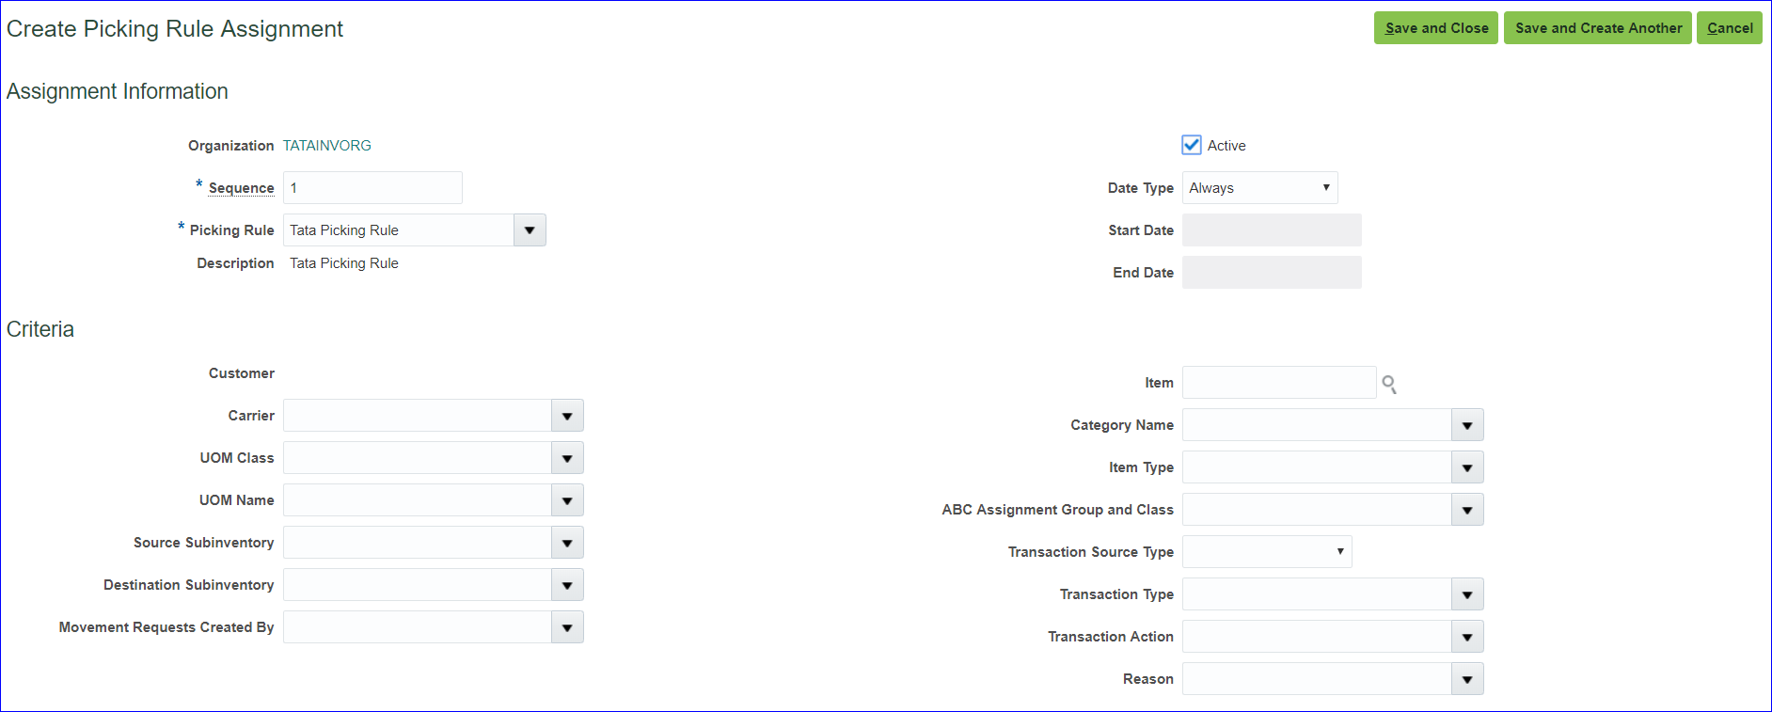Click the Item search magnifier icon
1772x712 pixels.
click(1388, 384)
